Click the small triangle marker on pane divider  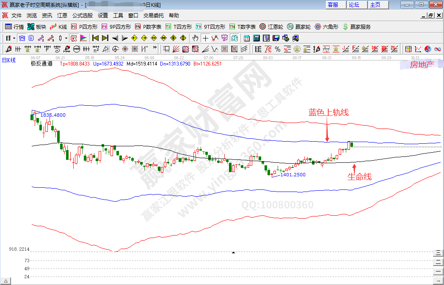(x=233, y=252)
